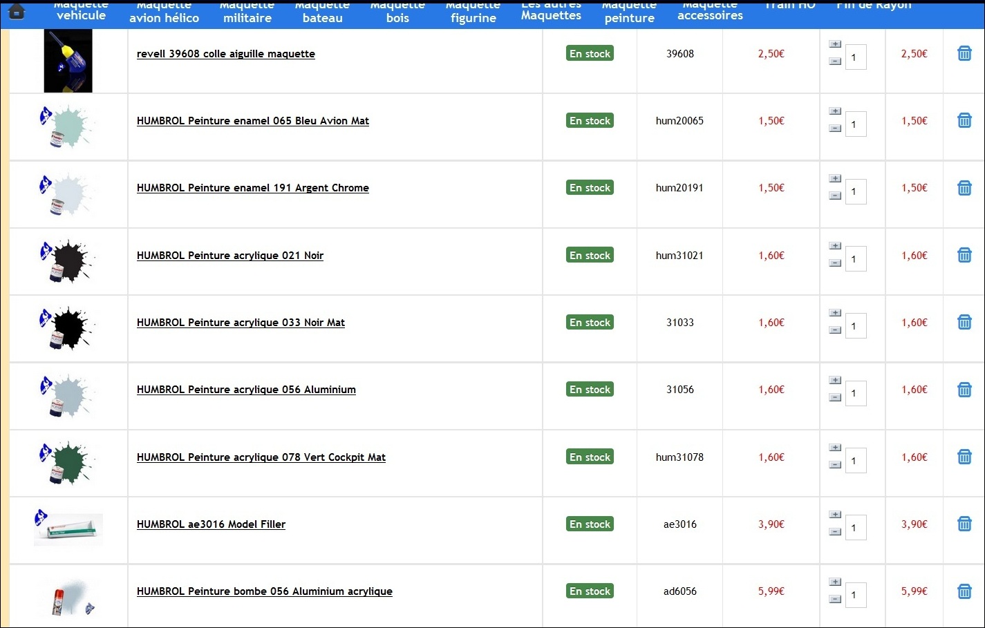Image resolution: width=985 pixels, height=628 pixels.
Task: Open the Maquette militaire menu
Action: pos(247,12)
